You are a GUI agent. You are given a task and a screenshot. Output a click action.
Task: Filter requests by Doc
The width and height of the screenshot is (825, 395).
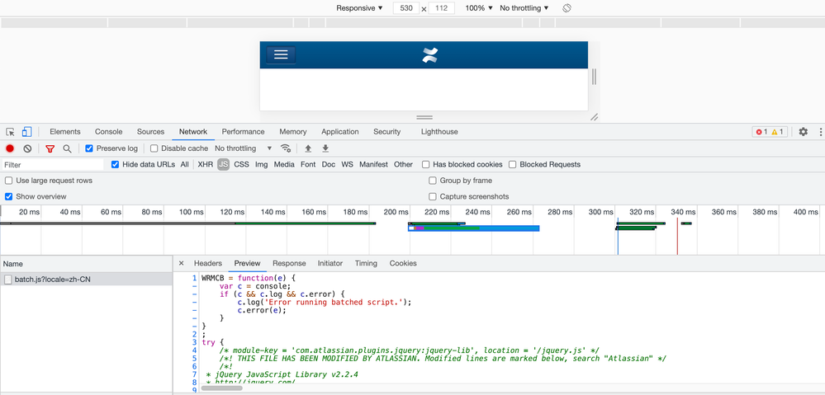(329, 164)
